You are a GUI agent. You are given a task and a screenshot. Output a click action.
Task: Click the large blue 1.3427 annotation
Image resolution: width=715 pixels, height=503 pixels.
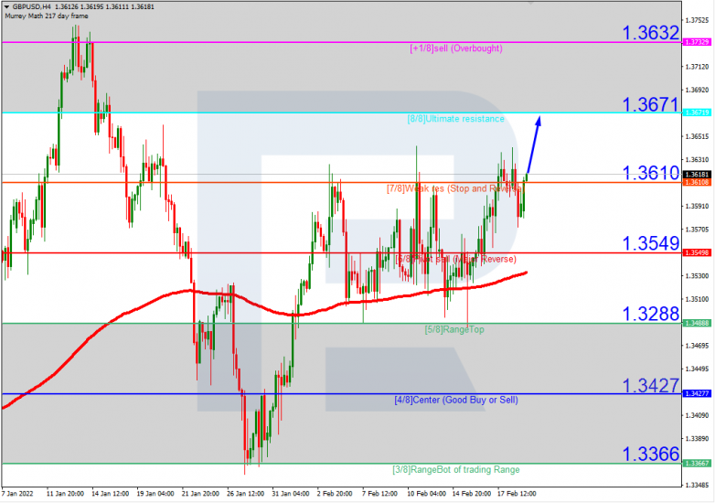point(650,385)
